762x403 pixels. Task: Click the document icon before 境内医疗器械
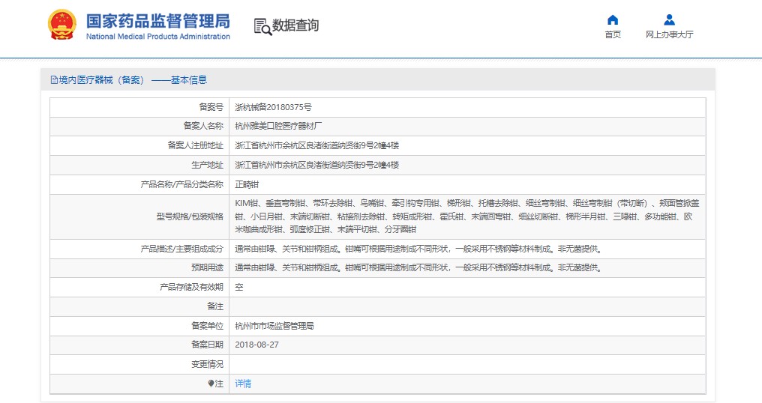click(54, 80)
